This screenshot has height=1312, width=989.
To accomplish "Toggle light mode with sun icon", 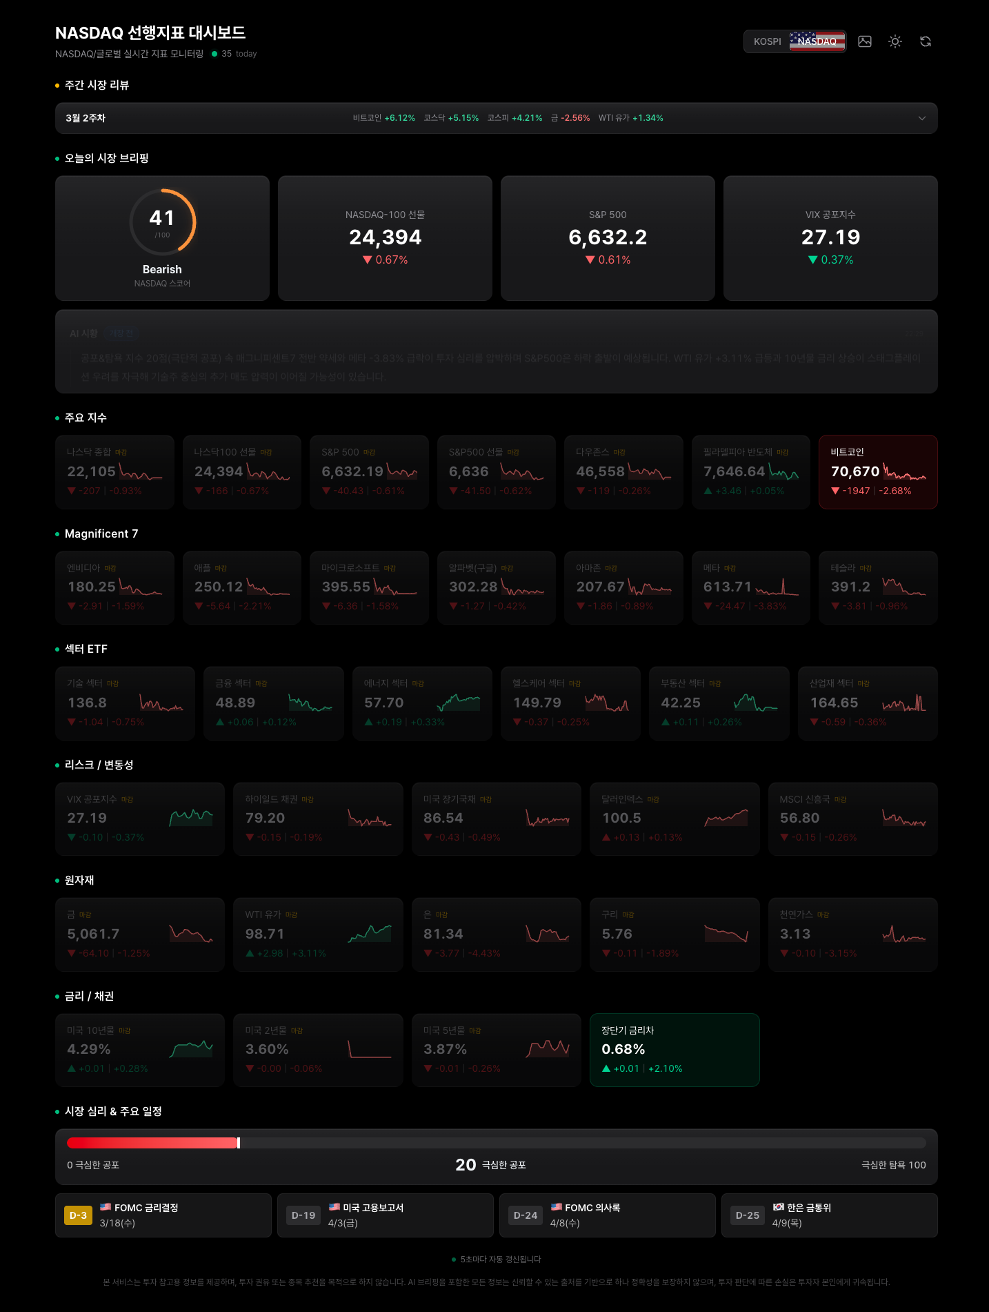I will pos(895,41).
